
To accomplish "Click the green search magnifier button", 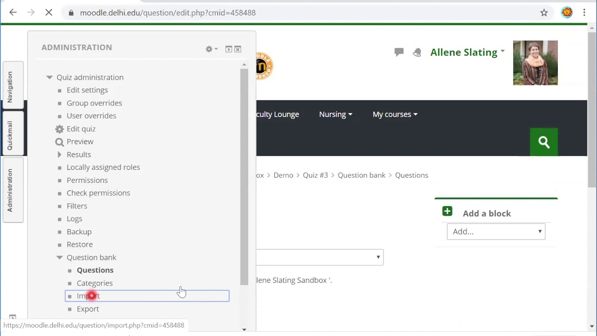I will pyautogui.click(x=544, y=142).
